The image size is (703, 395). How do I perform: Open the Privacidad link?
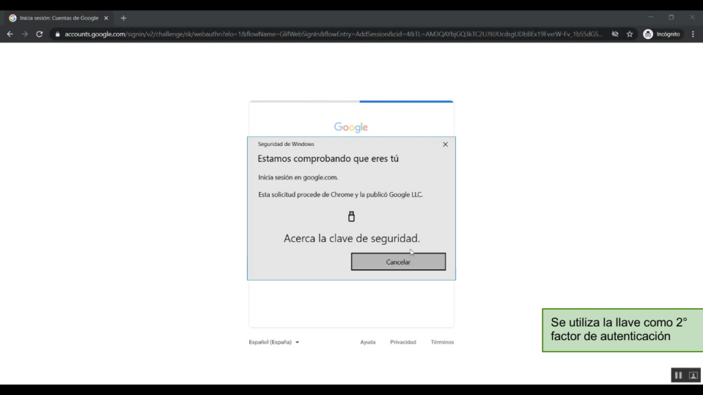coord(403,342)
